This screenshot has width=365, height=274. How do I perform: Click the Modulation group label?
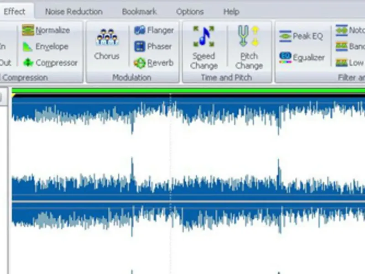132,78
